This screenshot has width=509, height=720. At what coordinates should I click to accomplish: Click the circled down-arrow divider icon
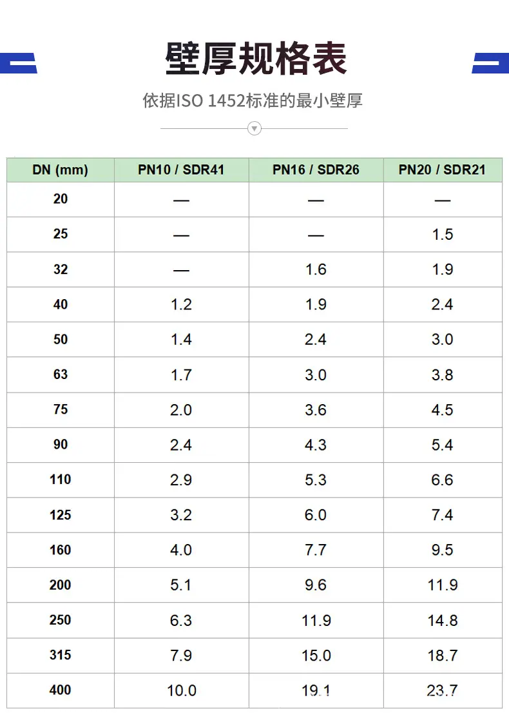(x=254, y=128)
